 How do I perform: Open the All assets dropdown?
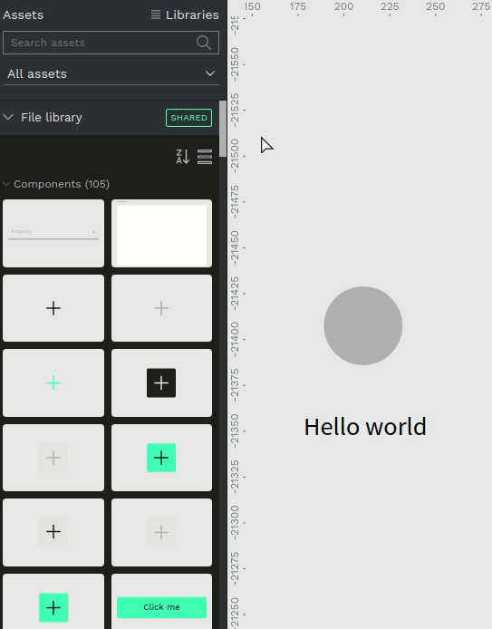pyautogui.click(x=111, y=73)
